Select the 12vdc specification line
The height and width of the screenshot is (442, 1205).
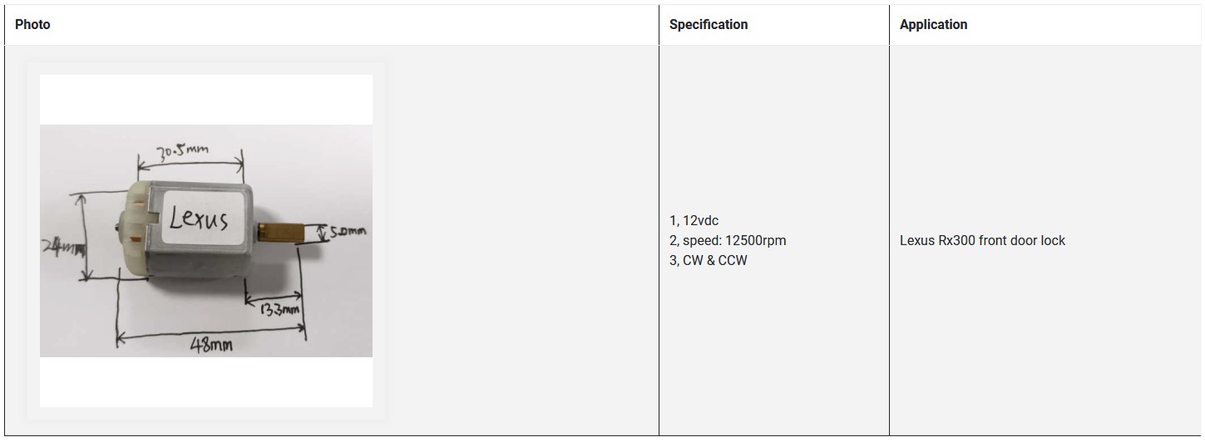pyautogui.click(x=694, y=221)
